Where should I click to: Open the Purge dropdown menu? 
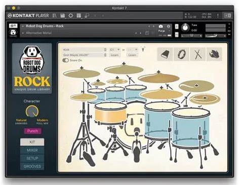tap(164, 31)
